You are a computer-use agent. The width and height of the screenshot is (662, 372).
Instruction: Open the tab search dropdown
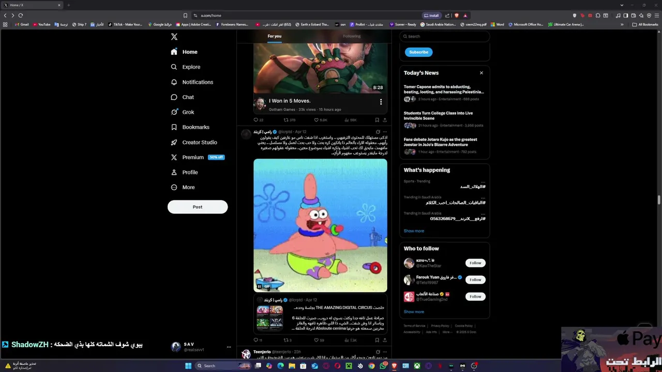622,5
